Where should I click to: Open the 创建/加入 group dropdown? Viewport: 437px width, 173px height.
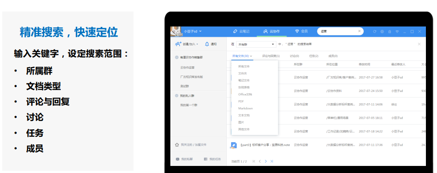pyautogui.click(x=186, y=44)
